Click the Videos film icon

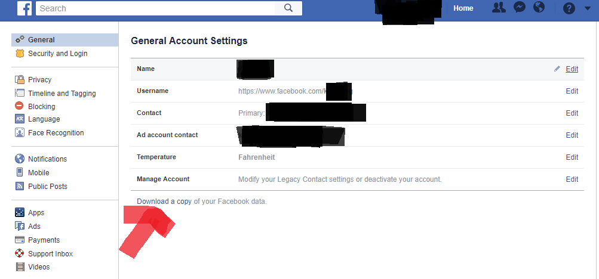[x=20, y=267]
